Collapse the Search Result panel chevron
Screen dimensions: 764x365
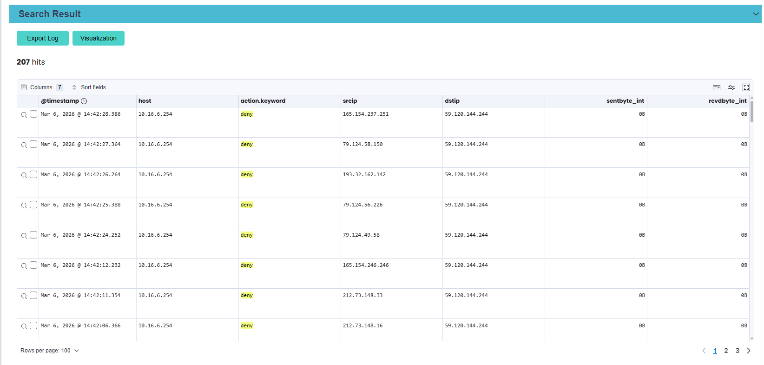pos(756,14)
